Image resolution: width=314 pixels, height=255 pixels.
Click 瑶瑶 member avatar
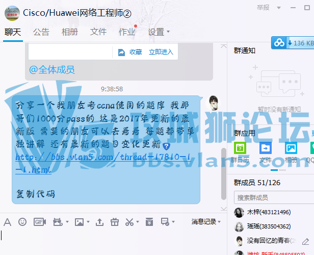(239, 227)
